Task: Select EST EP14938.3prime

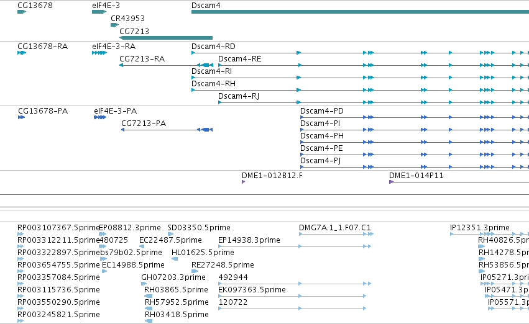Action: pos(249,240)
